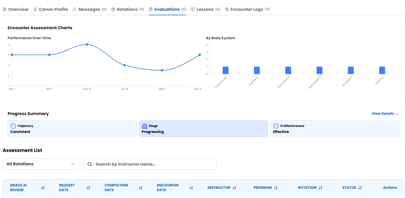Click the Instructor column header text
Image resolution: width=405 pixels, height=198 pixels.
219,188
